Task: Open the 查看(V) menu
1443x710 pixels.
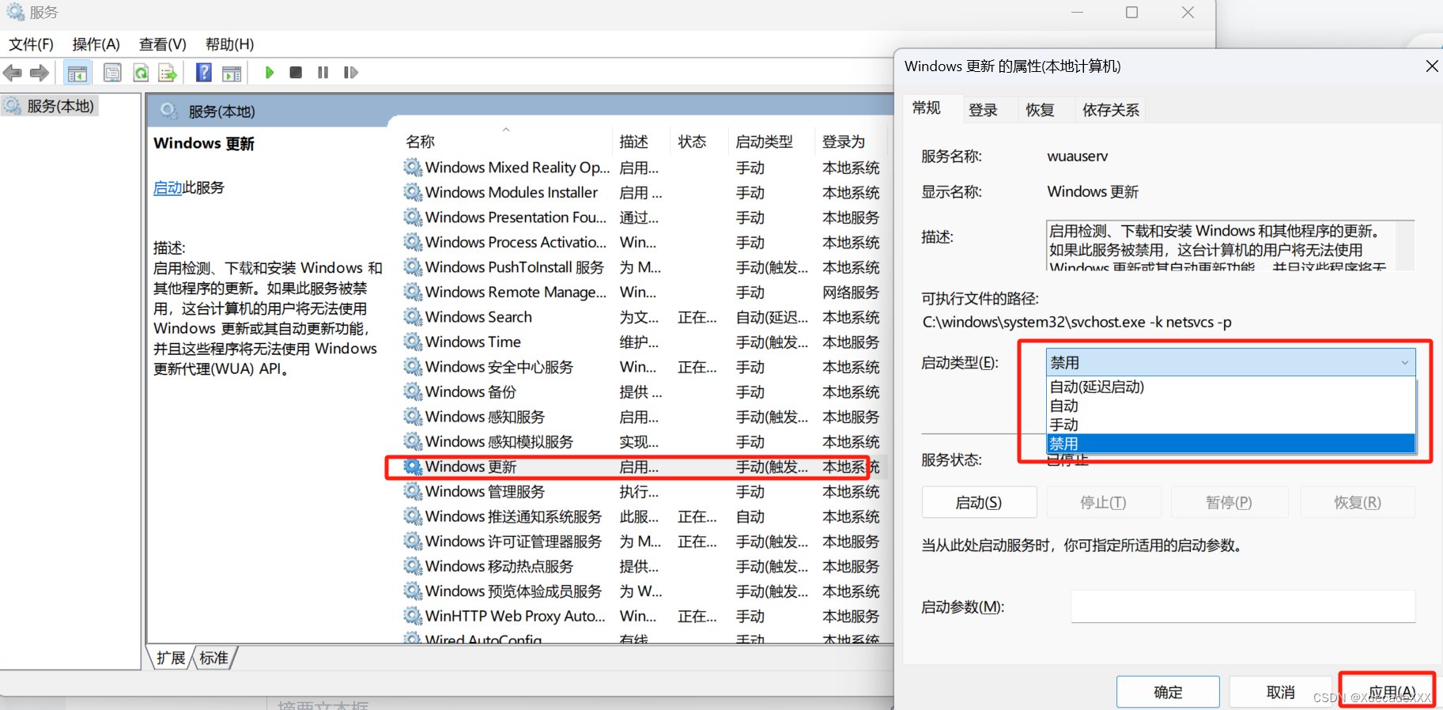Action: click(x=162, y=44)
